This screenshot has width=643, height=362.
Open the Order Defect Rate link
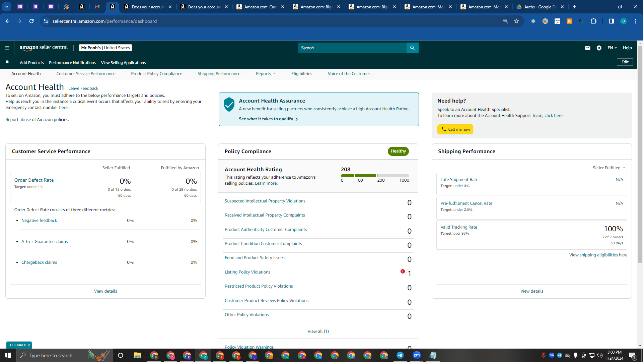(x=34, y=180)
